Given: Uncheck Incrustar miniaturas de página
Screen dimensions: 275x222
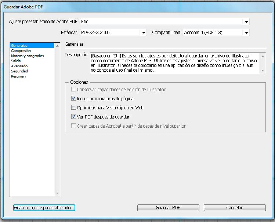Looking at the screenshot, I should click(x=74, y=98).
